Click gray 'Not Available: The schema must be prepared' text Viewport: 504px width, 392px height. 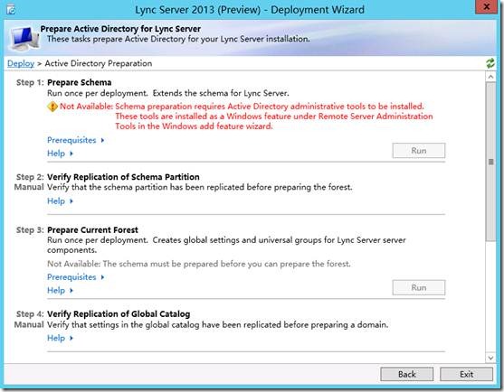199,264
